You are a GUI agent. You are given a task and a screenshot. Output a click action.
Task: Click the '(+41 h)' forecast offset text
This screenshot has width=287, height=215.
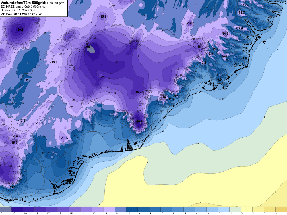click(41, 14)
